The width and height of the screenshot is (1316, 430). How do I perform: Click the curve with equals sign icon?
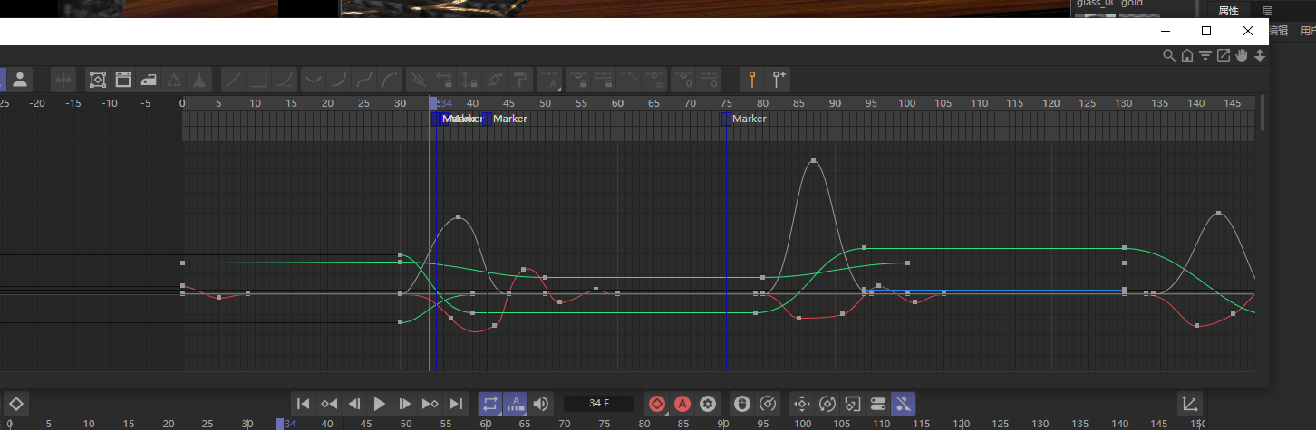point(654,79)
